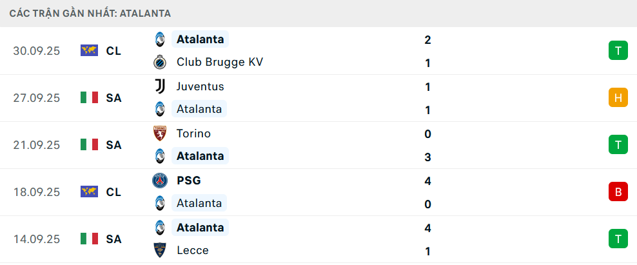Screen dimensions: 637x265
Task: Click the 21.09.25 match date
Action: click(x=36, y=145)
